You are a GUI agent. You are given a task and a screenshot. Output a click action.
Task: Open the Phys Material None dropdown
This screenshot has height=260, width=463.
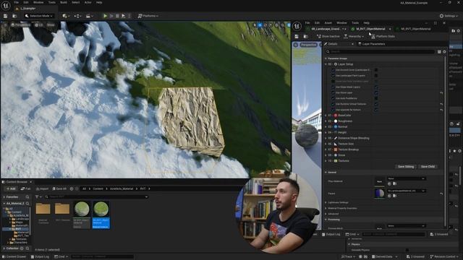tap(406, 178)
